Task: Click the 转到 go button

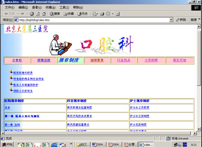Action: point(181,20)
